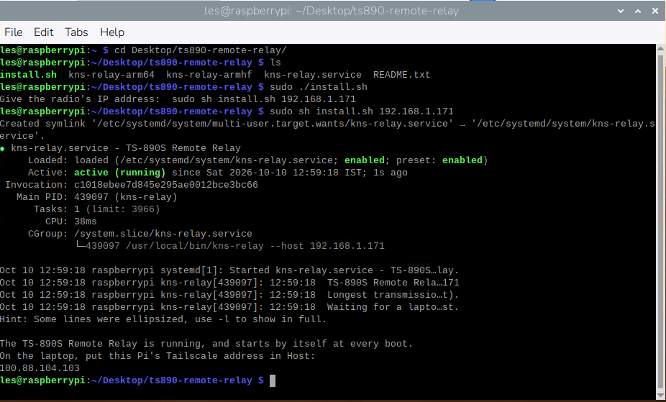Click the install.sh file name in ls output
The image size is (666, 402).
(x=28, y=75)
